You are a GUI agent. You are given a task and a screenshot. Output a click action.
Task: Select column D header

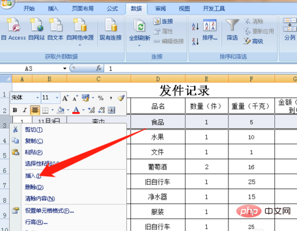158,79
